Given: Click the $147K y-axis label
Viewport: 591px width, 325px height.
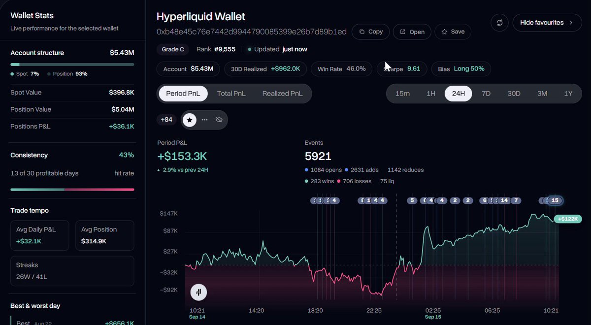Looking at the screenshot, I should coord(168,214).
